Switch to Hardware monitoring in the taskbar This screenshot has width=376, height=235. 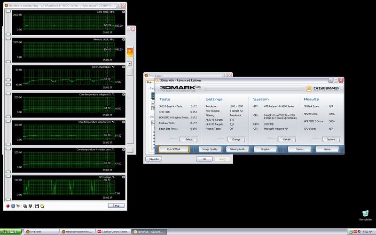pyautogui.click(x=77, y=232)
